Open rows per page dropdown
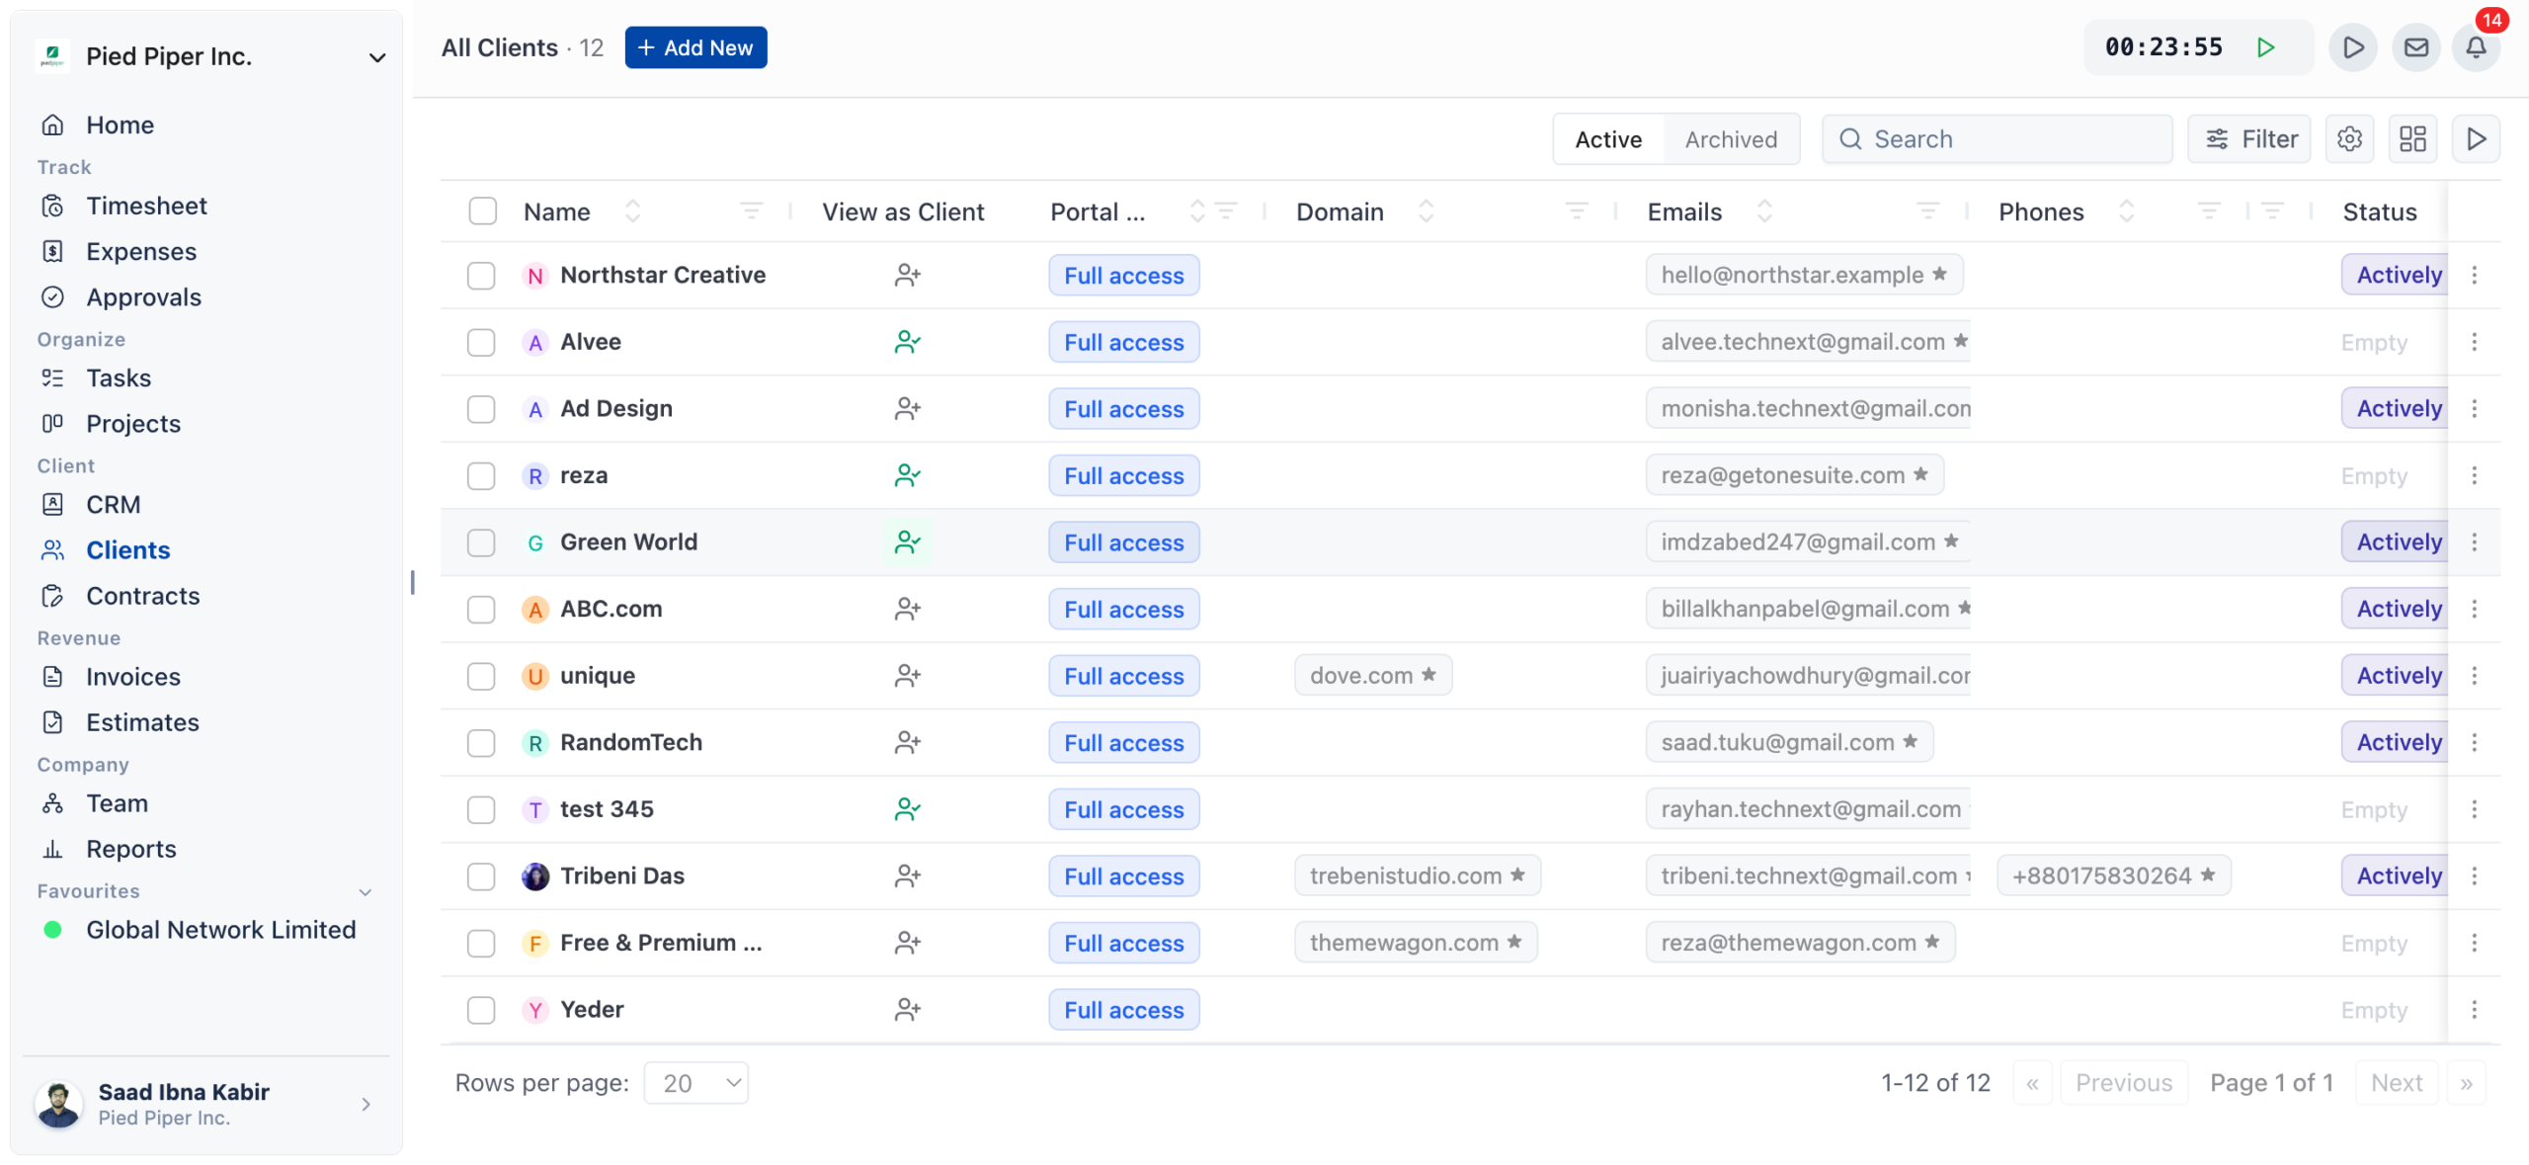 coord(695,1083)
